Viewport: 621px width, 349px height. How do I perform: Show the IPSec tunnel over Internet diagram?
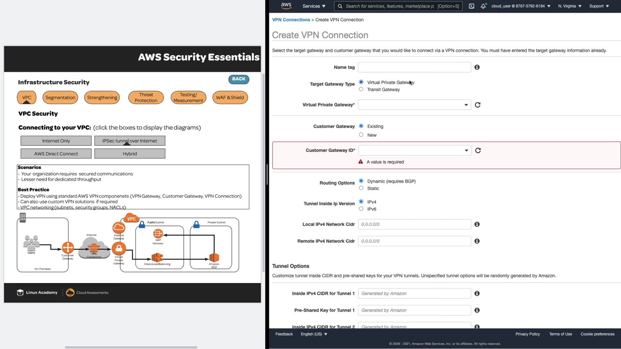pos(130,141)
